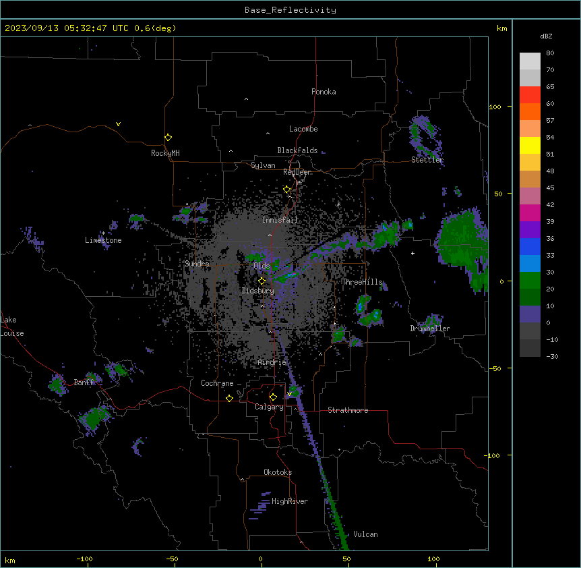Click the white caret marker west of Lacombe
The height and width of the screenshot is (568, 581).
point(268,133)
